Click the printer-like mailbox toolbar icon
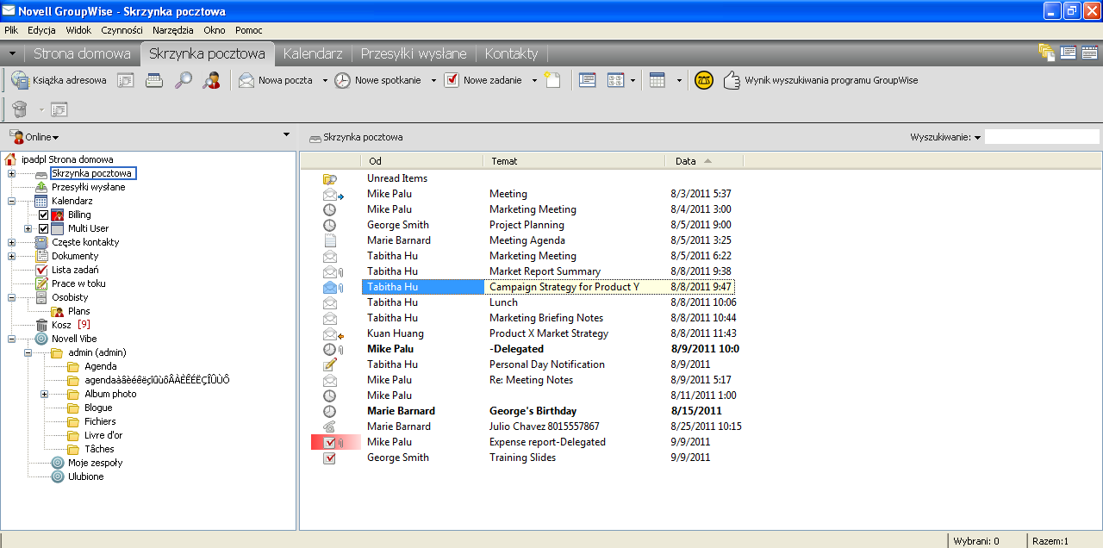 (x=154, y=80)
